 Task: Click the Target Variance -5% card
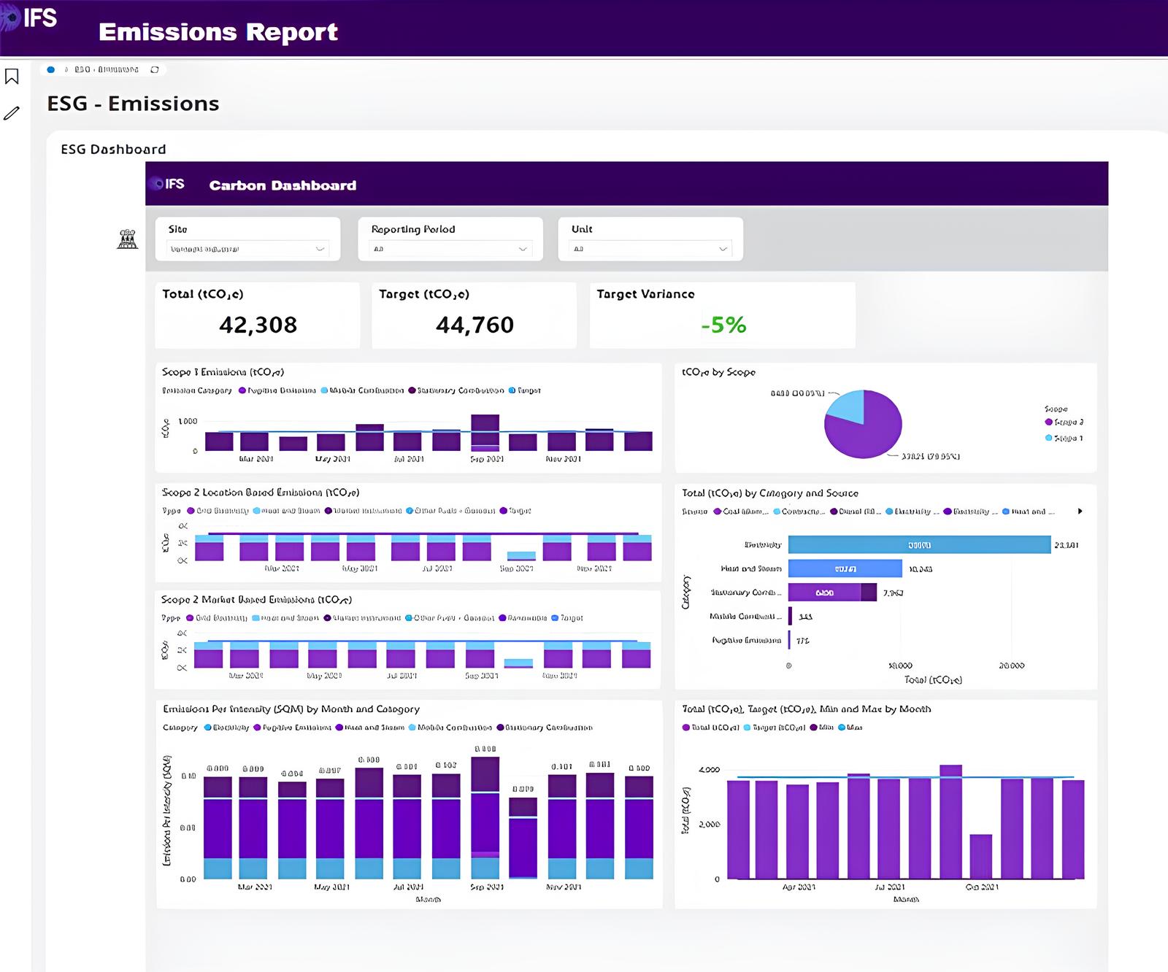point(722,315)
